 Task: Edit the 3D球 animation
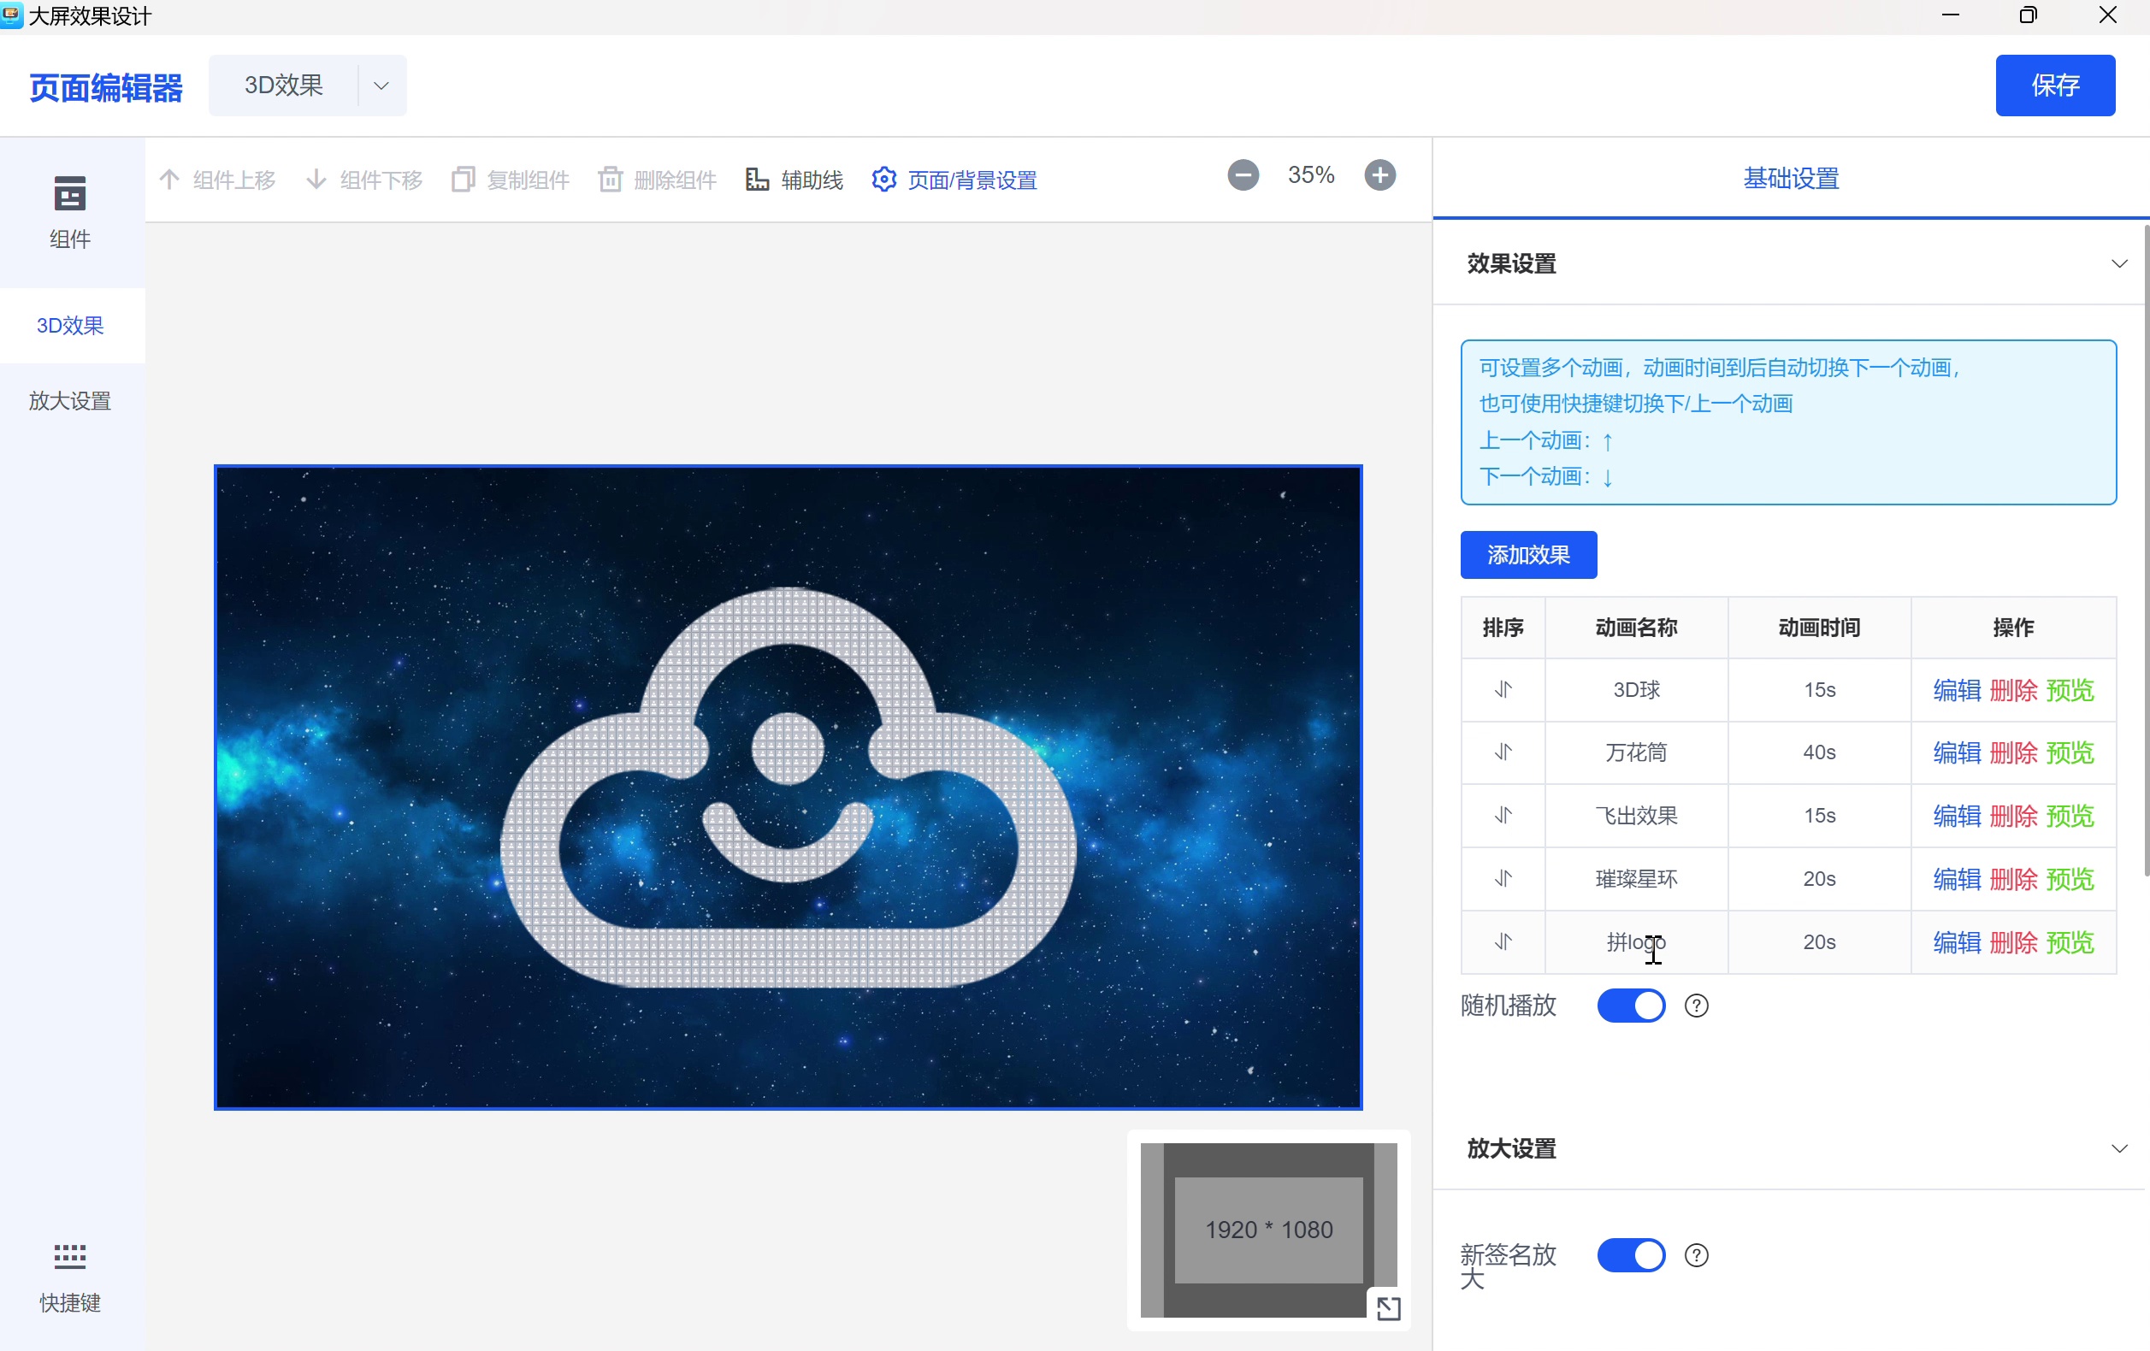1957,689
